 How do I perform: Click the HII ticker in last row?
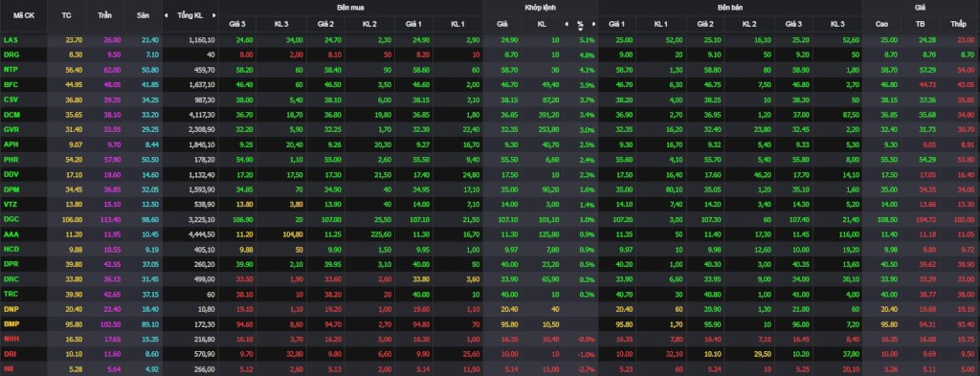(8, 369)
